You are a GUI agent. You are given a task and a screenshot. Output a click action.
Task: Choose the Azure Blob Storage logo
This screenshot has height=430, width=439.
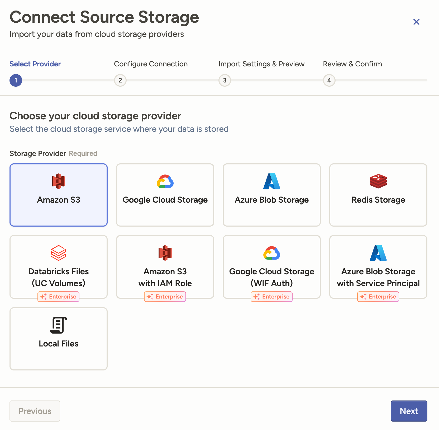coord(272,181)
